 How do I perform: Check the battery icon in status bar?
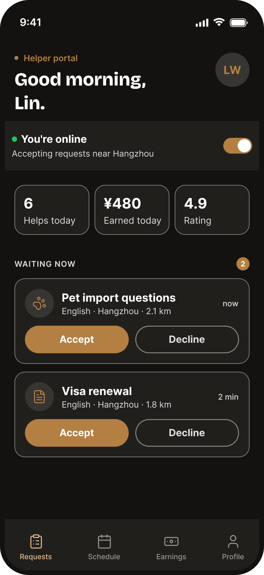[x=239, y=23]
